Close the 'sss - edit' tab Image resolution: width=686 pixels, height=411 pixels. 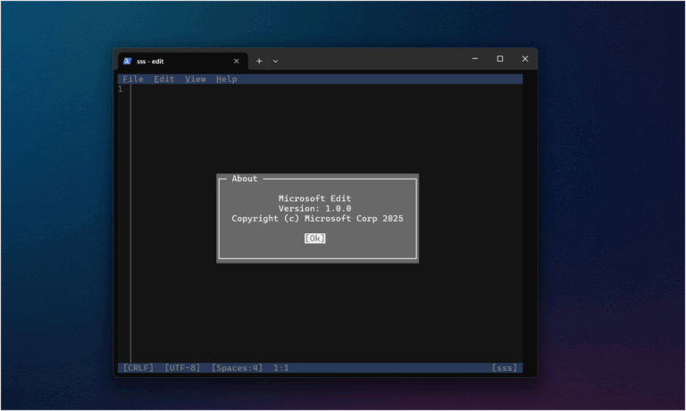[x=236, y=62]
